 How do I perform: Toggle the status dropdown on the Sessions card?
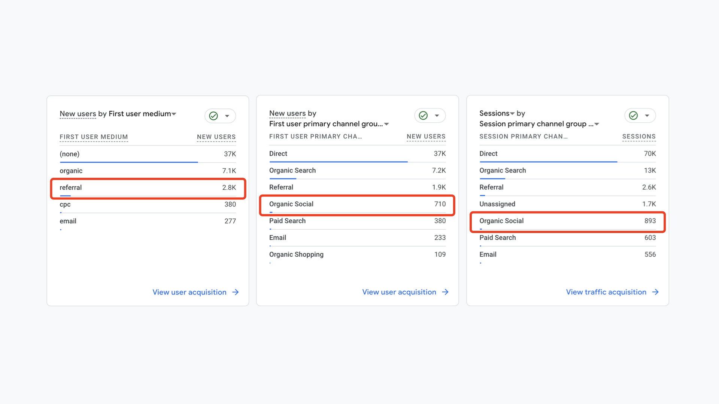(x=648, y=116)
